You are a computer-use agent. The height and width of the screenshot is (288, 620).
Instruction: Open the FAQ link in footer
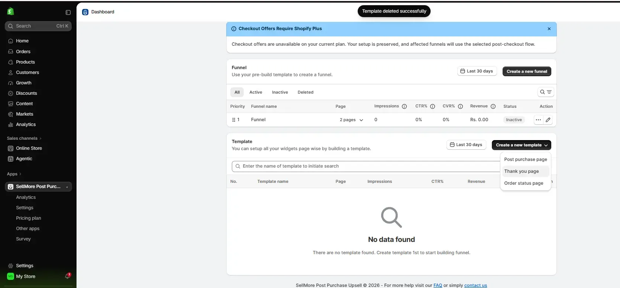tap(438, 285)
